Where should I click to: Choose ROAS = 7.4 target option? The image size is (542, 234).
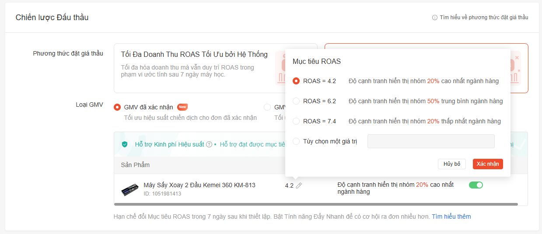point(296,121)
